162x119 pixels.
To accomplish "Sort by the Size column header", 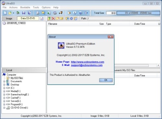I will [x=96, y=24].
